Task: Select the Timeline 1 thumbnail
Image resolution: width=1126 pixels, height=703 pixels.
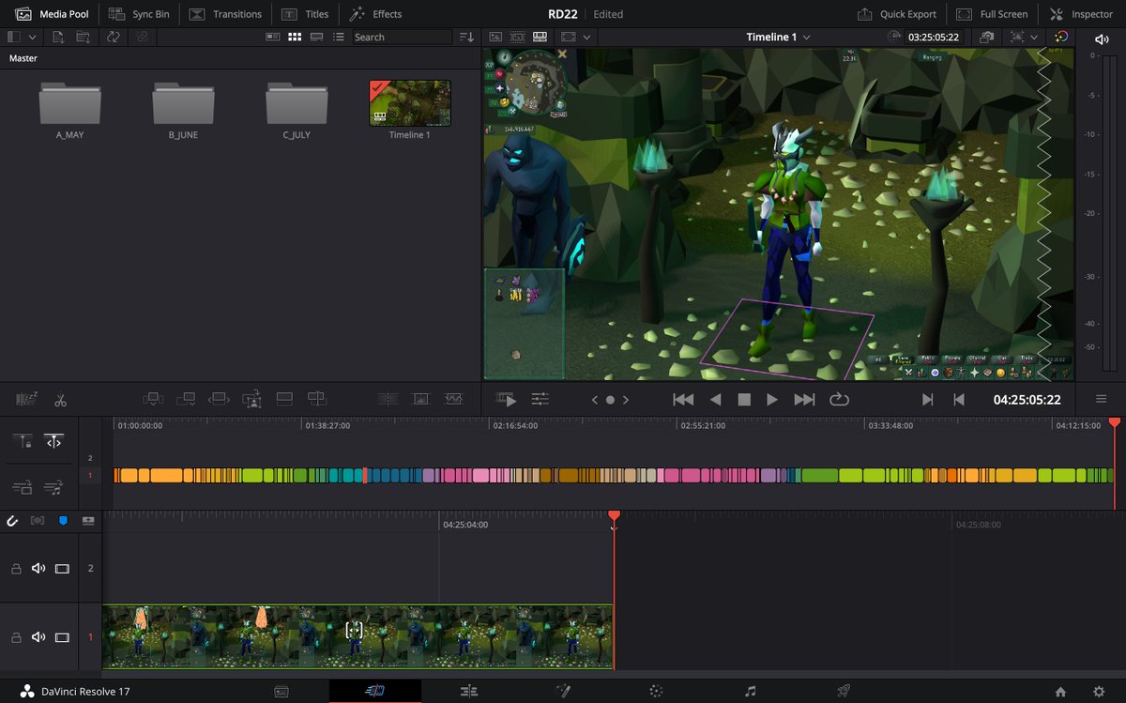Action: 410,103
